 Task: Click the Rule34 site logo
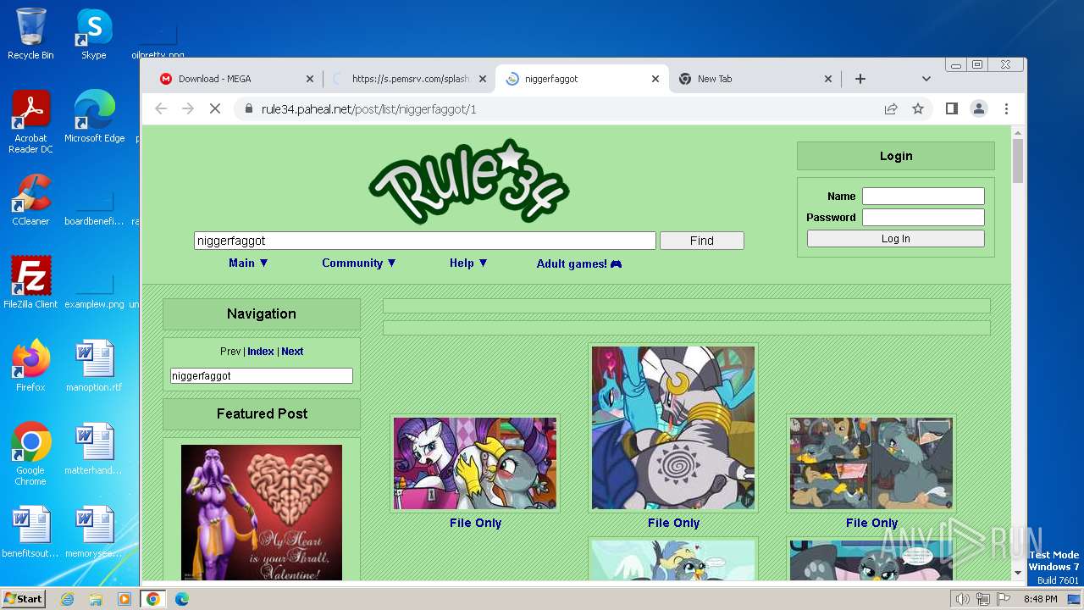pos(469,182)
